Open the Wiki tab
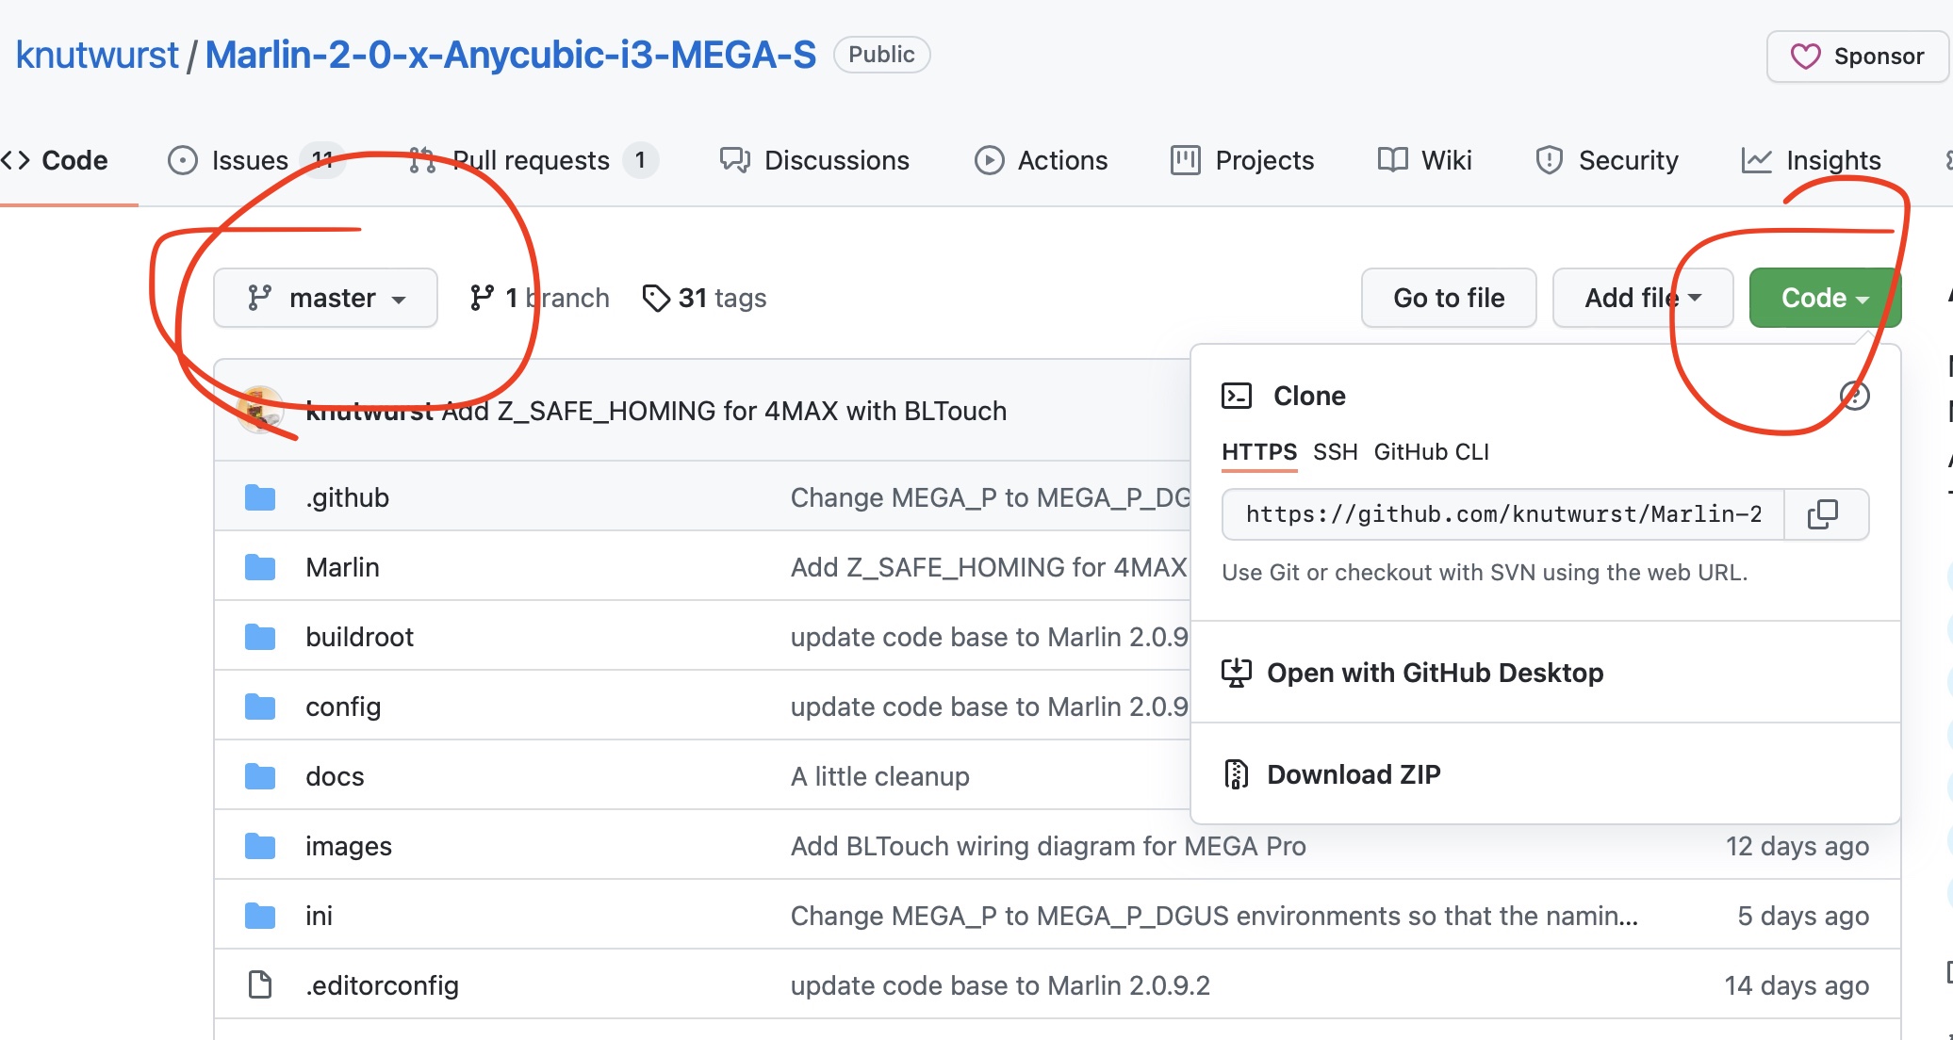Viewport: 1953px width, 1040px height. tap(1424, 160)
